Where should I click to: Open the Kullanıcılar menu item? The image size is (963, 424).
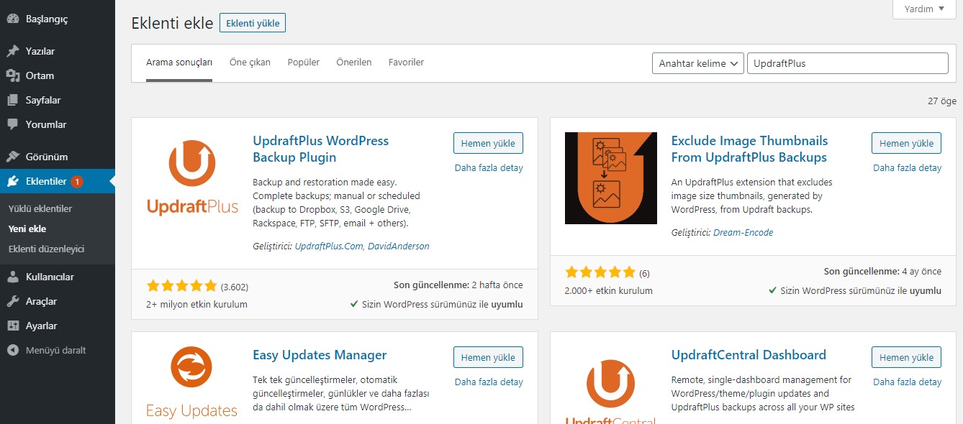(x=58, y=277)
